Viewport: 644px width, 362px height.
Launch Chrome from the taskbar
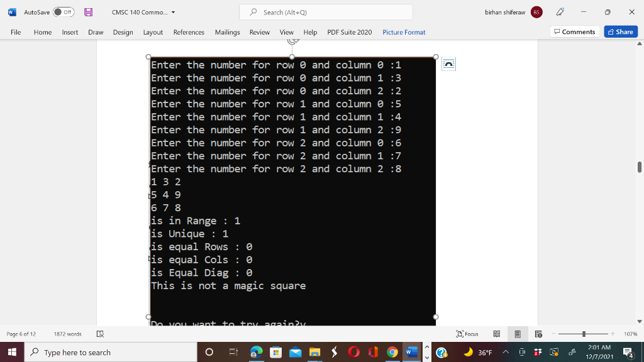click(391, 352)
